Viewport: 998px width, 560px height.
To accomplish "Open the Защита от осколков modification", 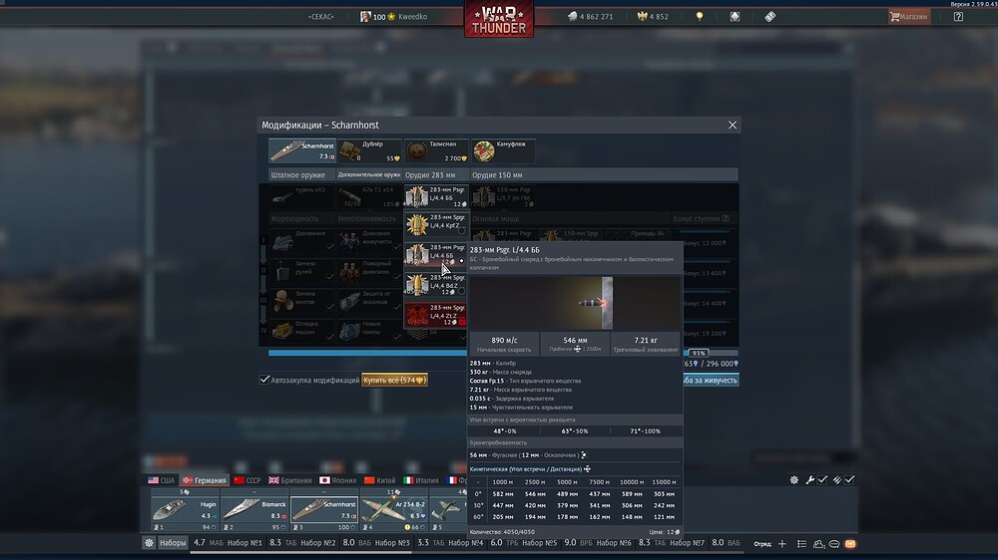I will click(369, 301).
